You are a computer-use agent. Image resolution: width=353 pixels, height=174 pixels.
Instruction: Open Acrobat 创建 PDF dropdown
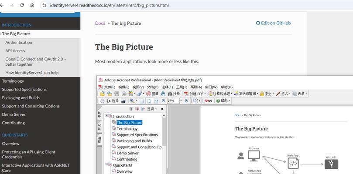tap(195, 94)
